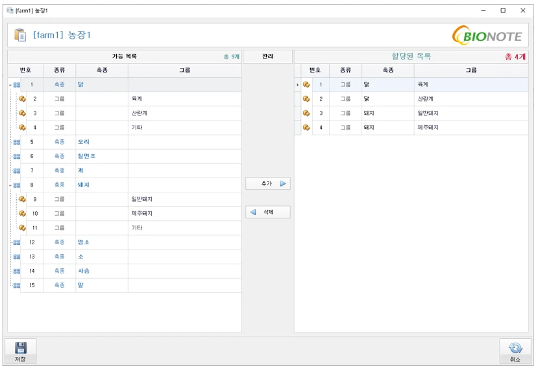Collapse the 닭 tree node in row 1
The height and width of the screenshot is (370, 538).
click(x=10, y=85)
